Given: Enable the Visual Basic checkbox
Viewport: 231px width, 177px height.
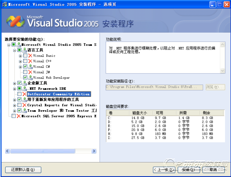Looking at the screenshot, I should click(x=25, y=56).
